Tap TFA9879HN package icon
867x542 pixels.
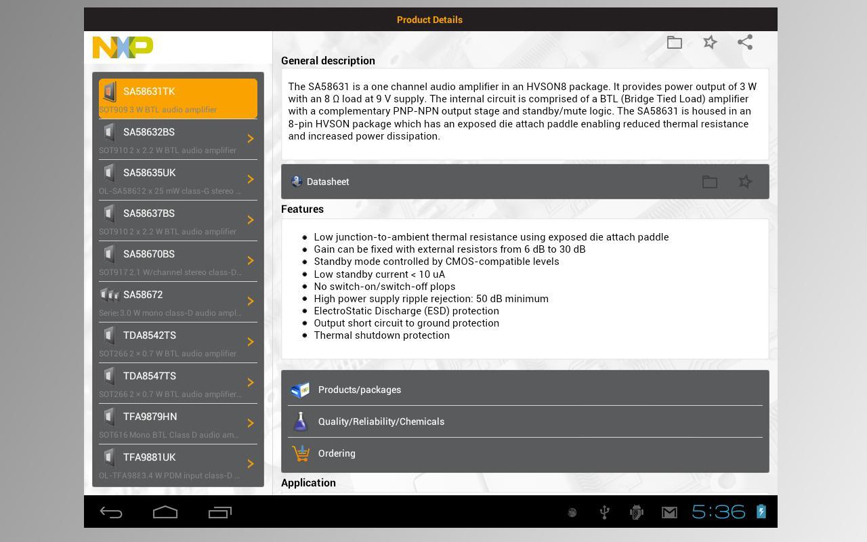(x=109, y=416)
